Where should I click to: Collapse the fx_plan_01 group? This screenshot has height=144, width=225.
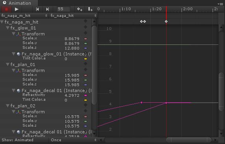[x=7, y=65]
